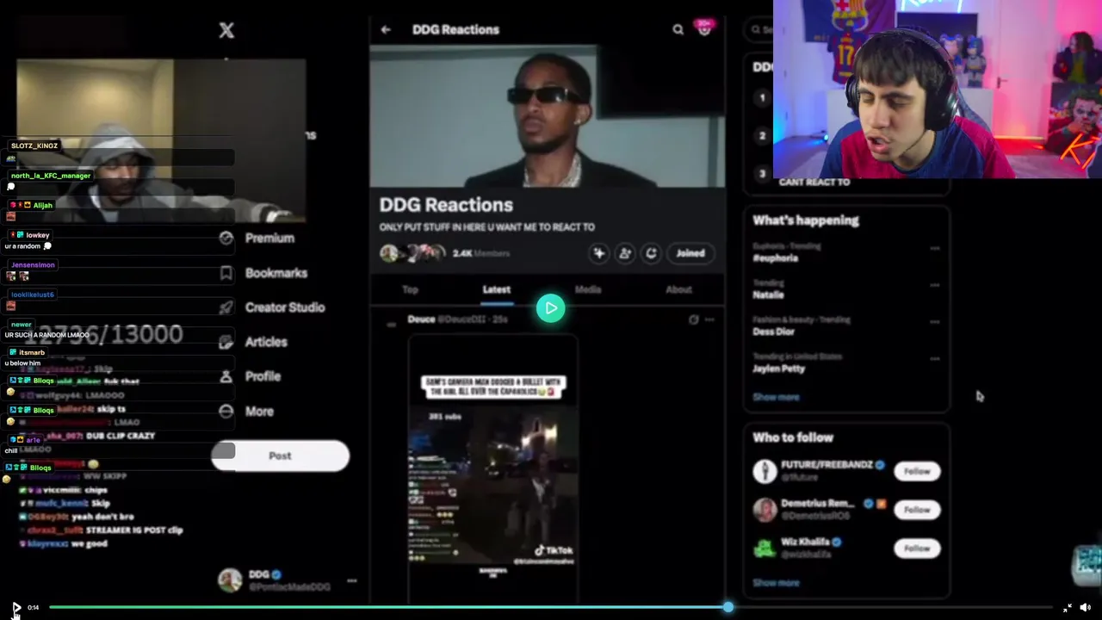
Task: Open Premium from sidebar menu
Action: coord(269,239)
